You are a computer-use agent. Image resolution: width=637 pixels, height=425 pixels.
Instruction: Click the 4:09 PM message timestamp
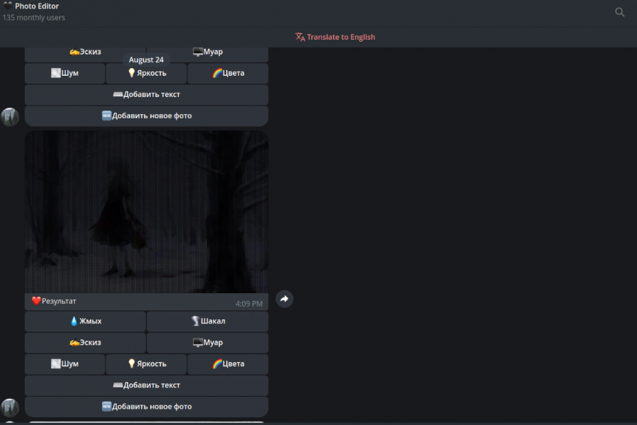point(249,304)
